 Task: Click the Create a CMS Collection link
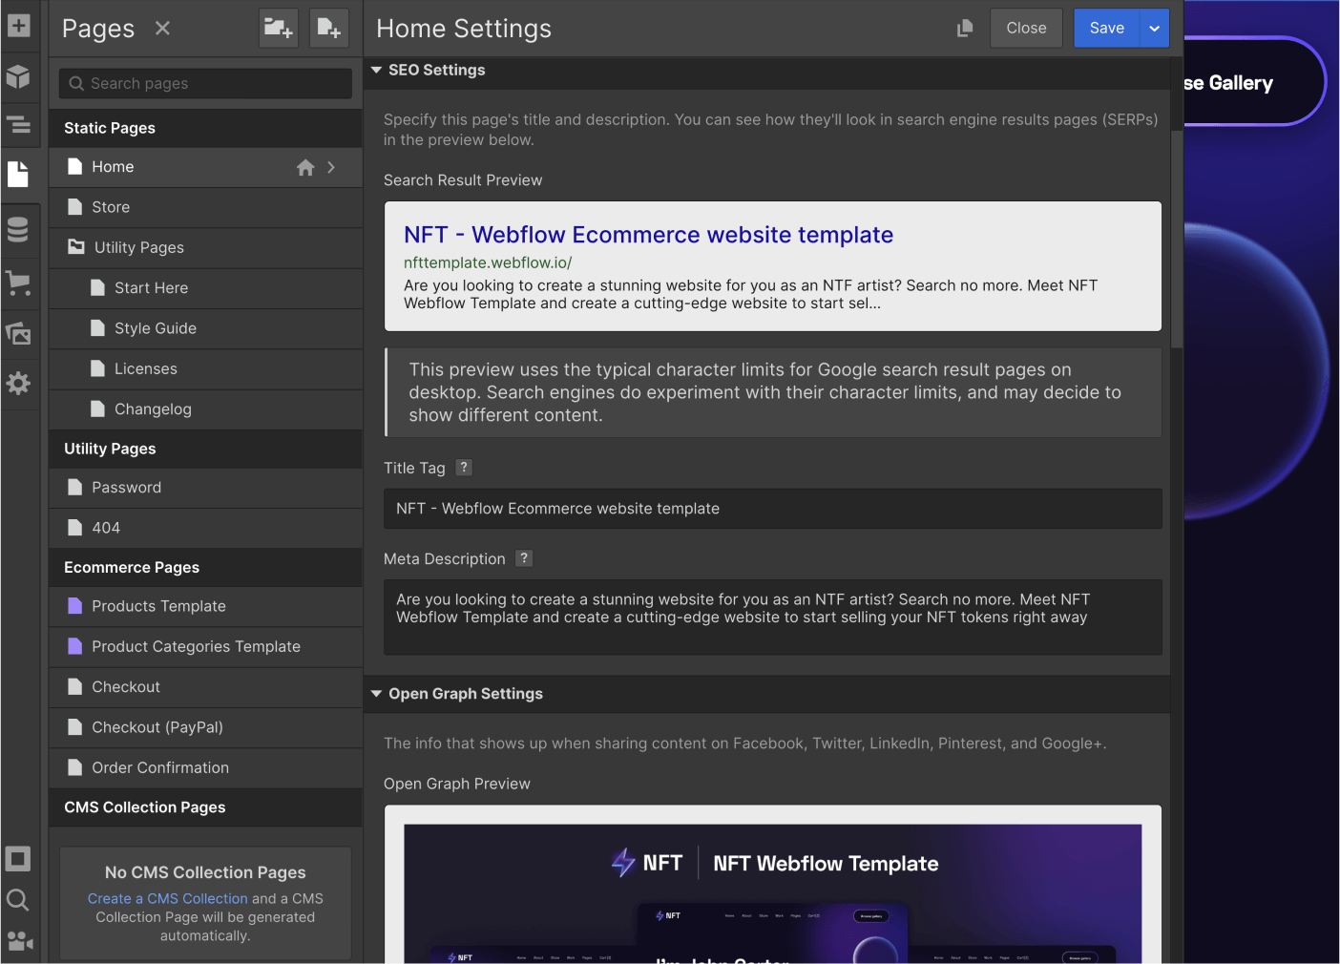tap(167, 898)
